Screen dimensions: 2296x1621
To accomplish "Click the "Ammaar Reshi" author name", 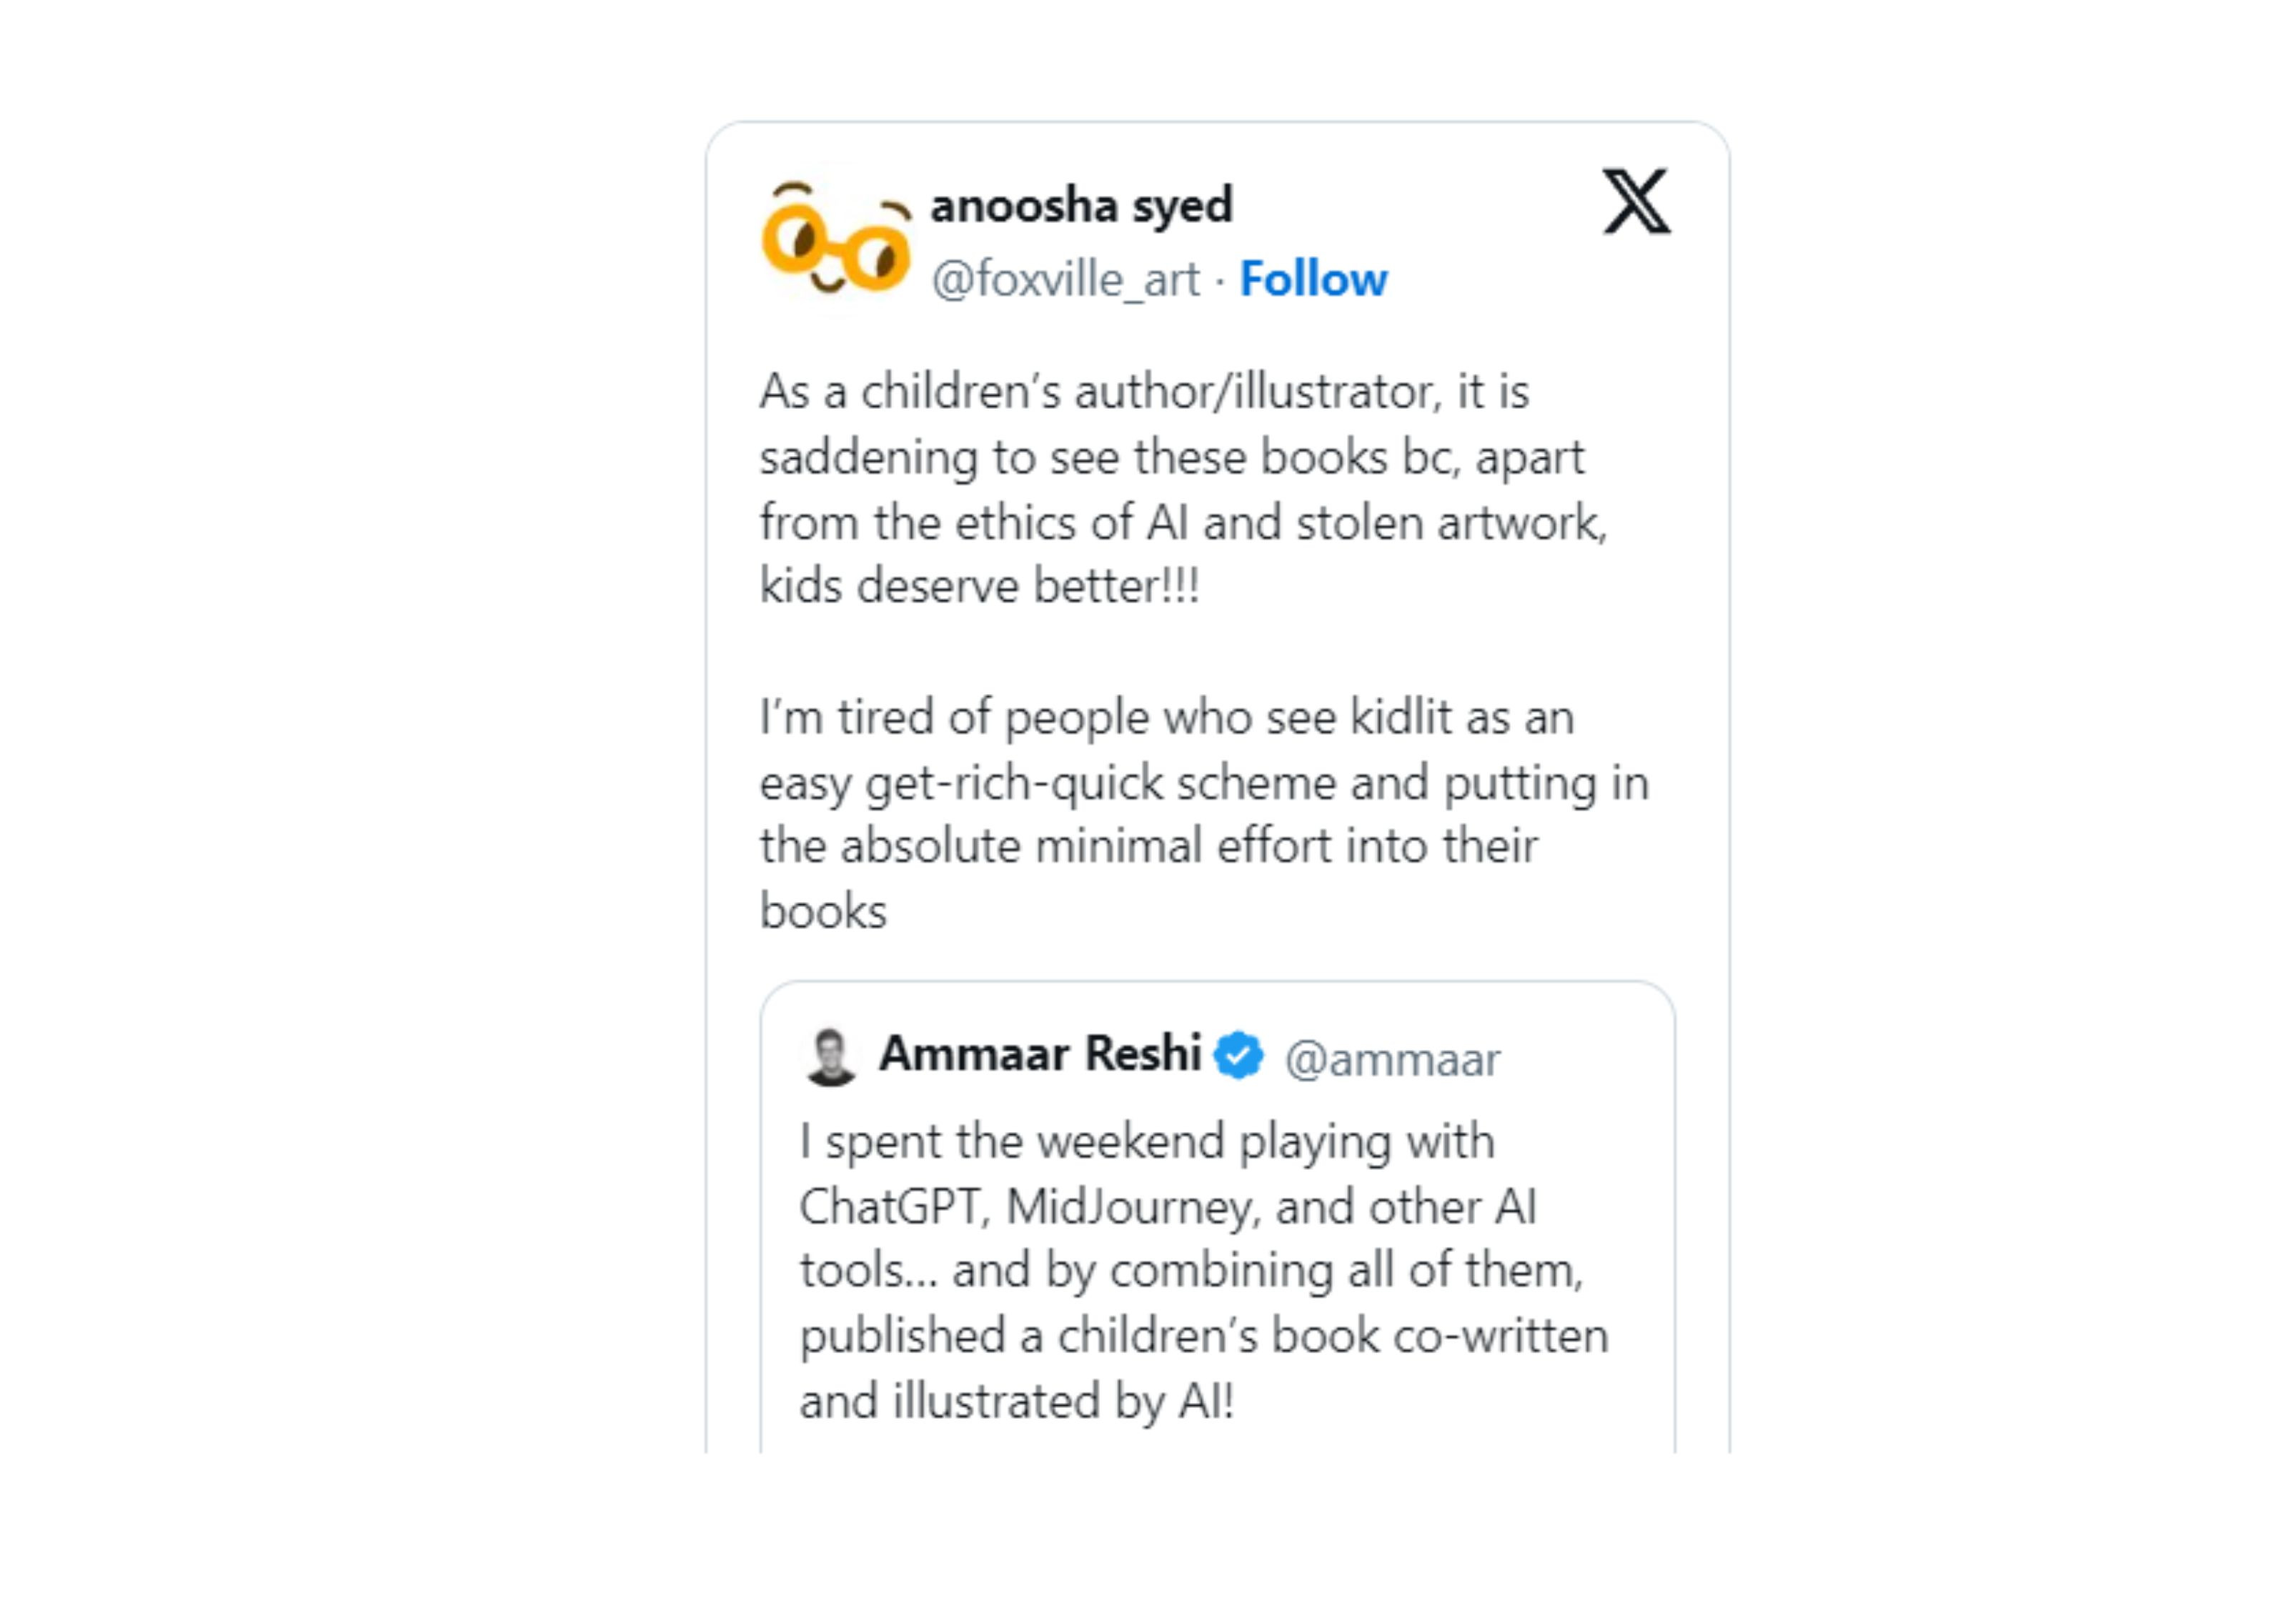I will [x=1040, y=1054].
